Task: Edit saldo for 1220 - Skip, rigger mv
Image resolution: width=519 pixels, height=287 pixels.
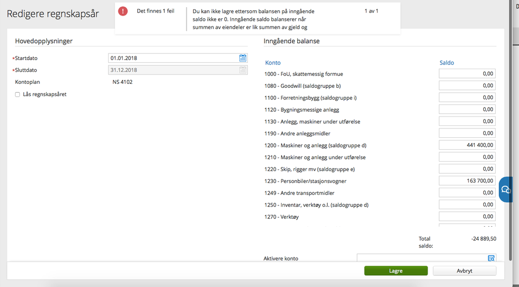Action: tap(467, 169)
